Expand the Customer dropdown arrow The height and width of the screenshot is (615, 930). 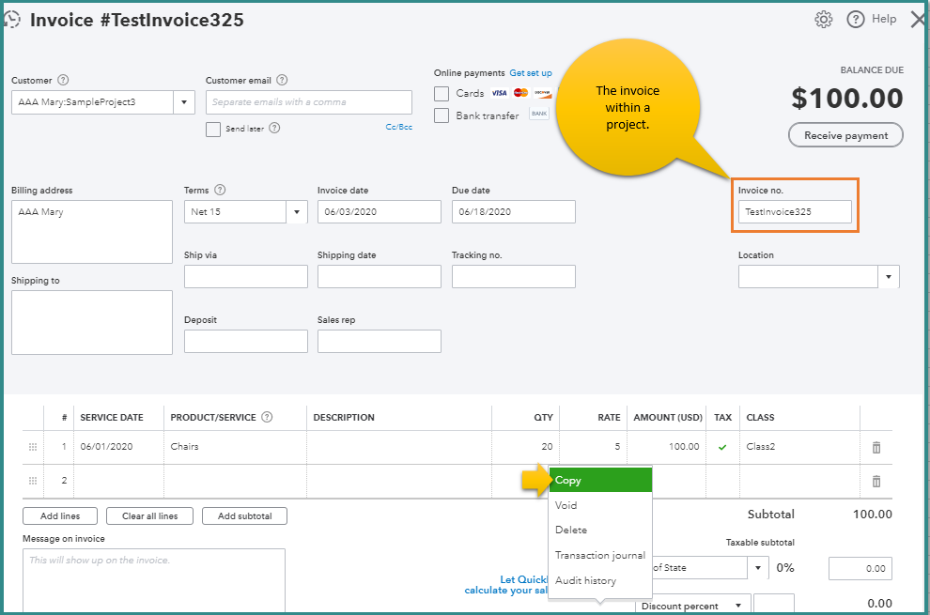(183, 102)
